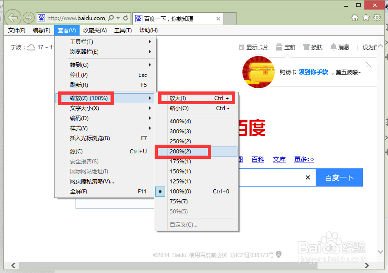Click the vertical scrollbar down arrow

pos(381,252)
